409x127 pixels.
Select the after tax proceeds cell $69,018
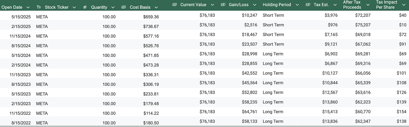point(363,34)
